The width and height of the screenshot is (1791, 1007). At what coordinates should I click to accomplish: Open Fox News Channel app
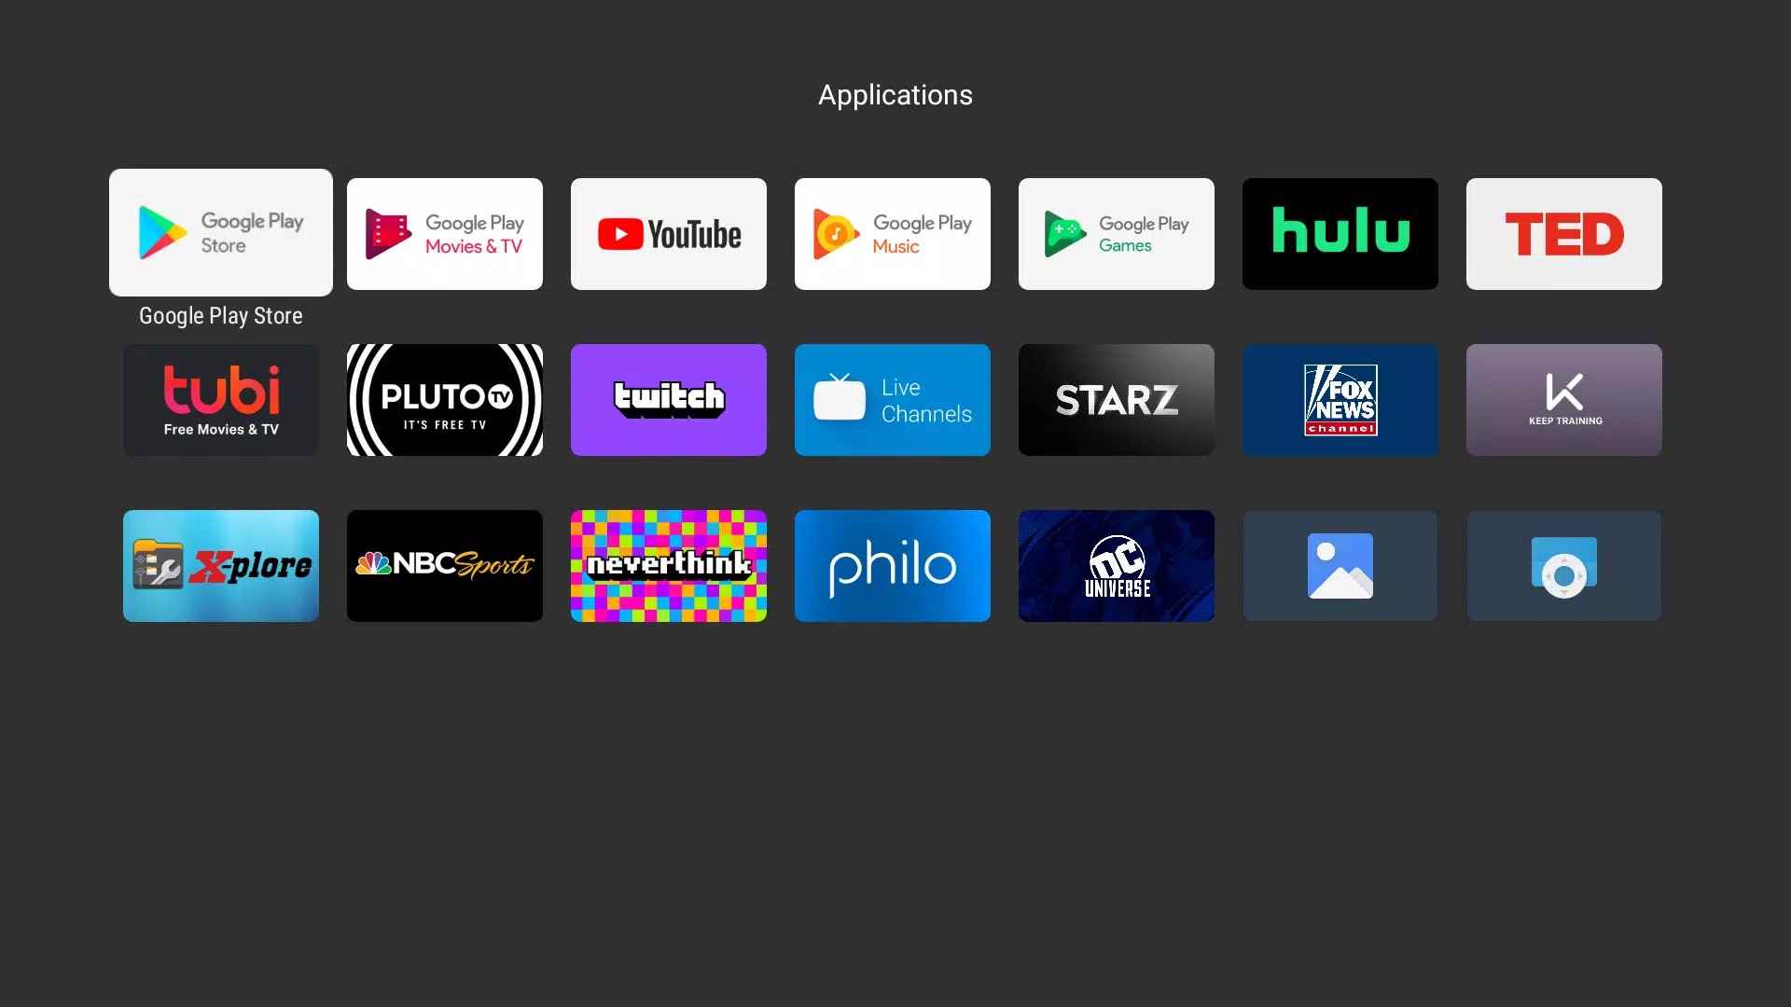click(1340, 398)
